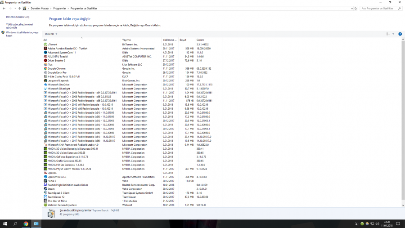Sort by the Sürüm column header
Image resolution: width=405 pixels, height=228 pixels.
208,40
